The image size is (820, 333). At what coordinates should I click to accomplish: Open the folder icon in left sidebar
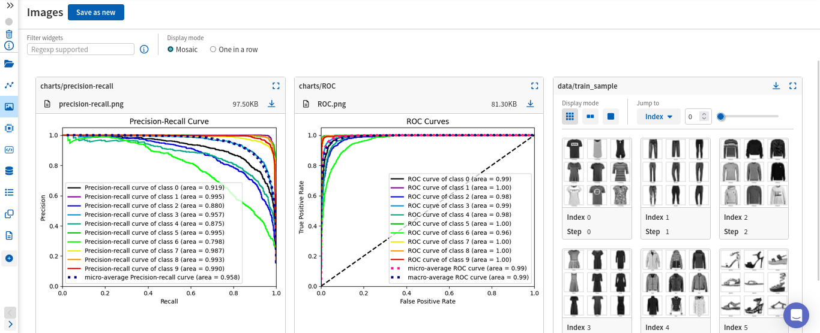9,63
